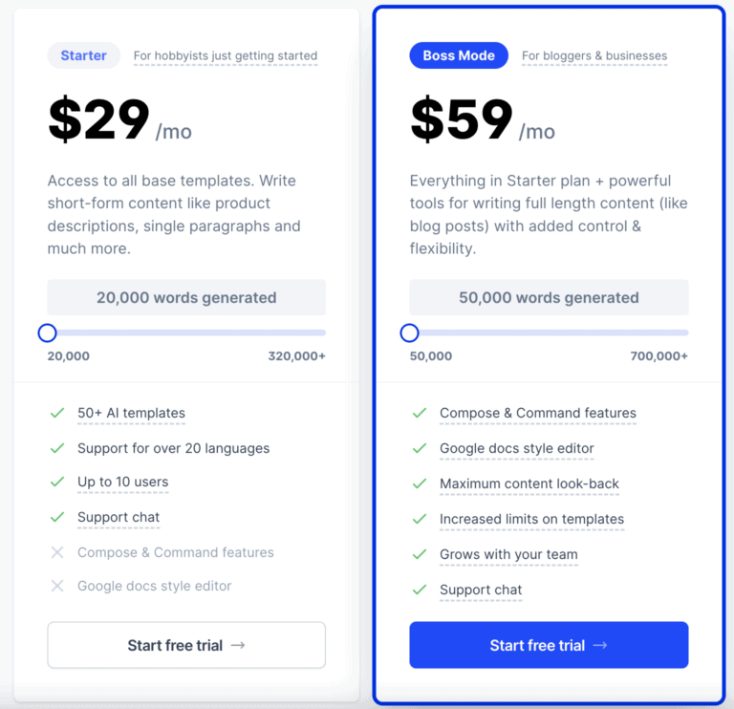Select the Boss Mode plan badge
Viewport: 734px width, 709px height.
click(x=459, y=55)
